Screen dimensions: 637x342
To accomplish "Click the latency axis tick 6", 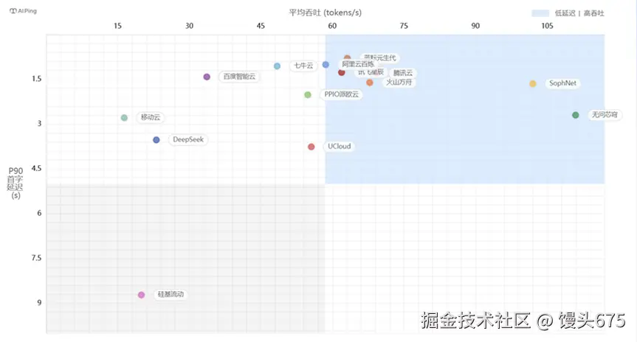I will tap(39, 213).
